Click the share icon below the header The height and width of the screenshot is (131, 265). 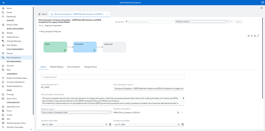(262, 8)
